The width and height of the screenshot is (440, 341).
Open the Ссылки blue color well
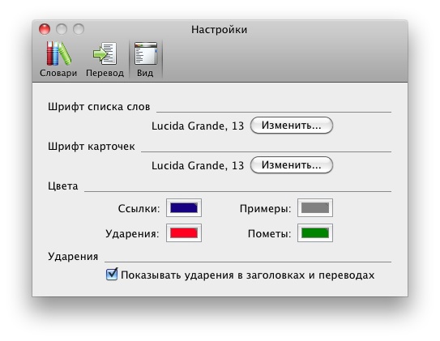point(184,208)
